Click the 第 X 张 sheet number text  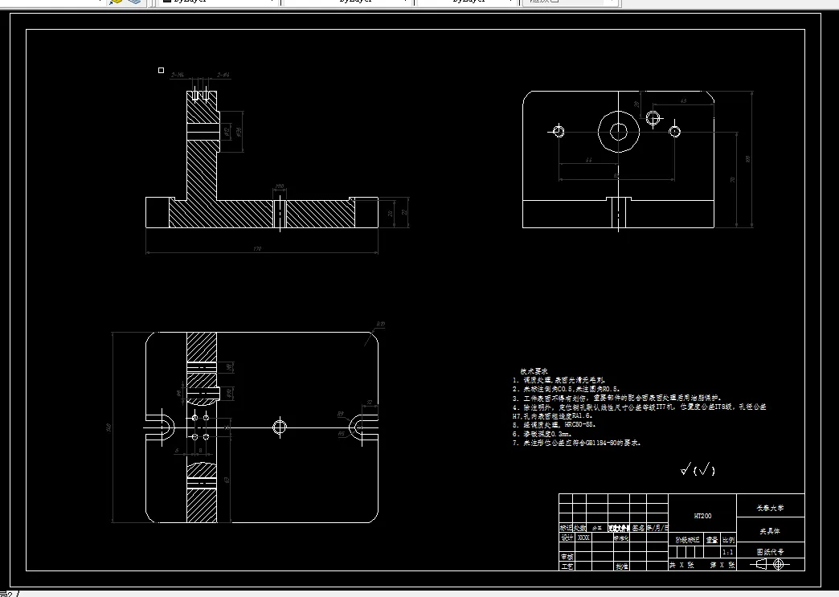(x=722, y=565)
